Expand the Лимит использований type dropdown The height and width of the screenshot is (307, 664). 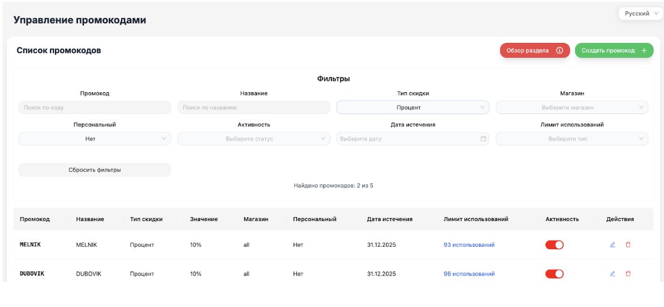coord(572,139)
